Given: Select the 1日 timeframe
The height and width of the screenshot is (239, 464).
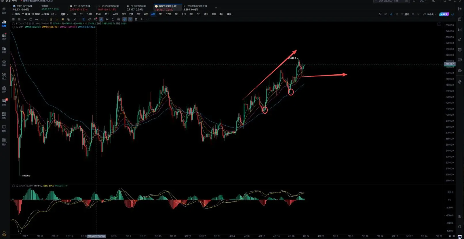Looking at the screenshot, I should (176, 14).
